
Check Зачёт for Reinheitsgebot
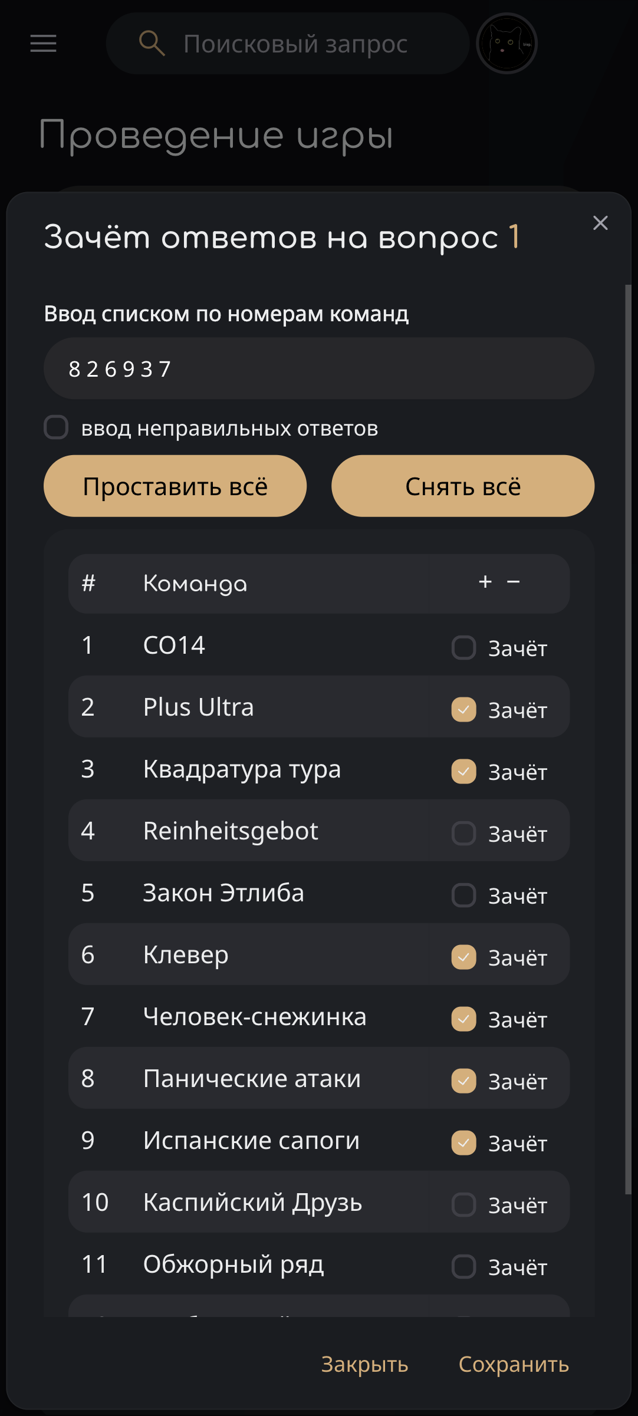coord(464,834)
